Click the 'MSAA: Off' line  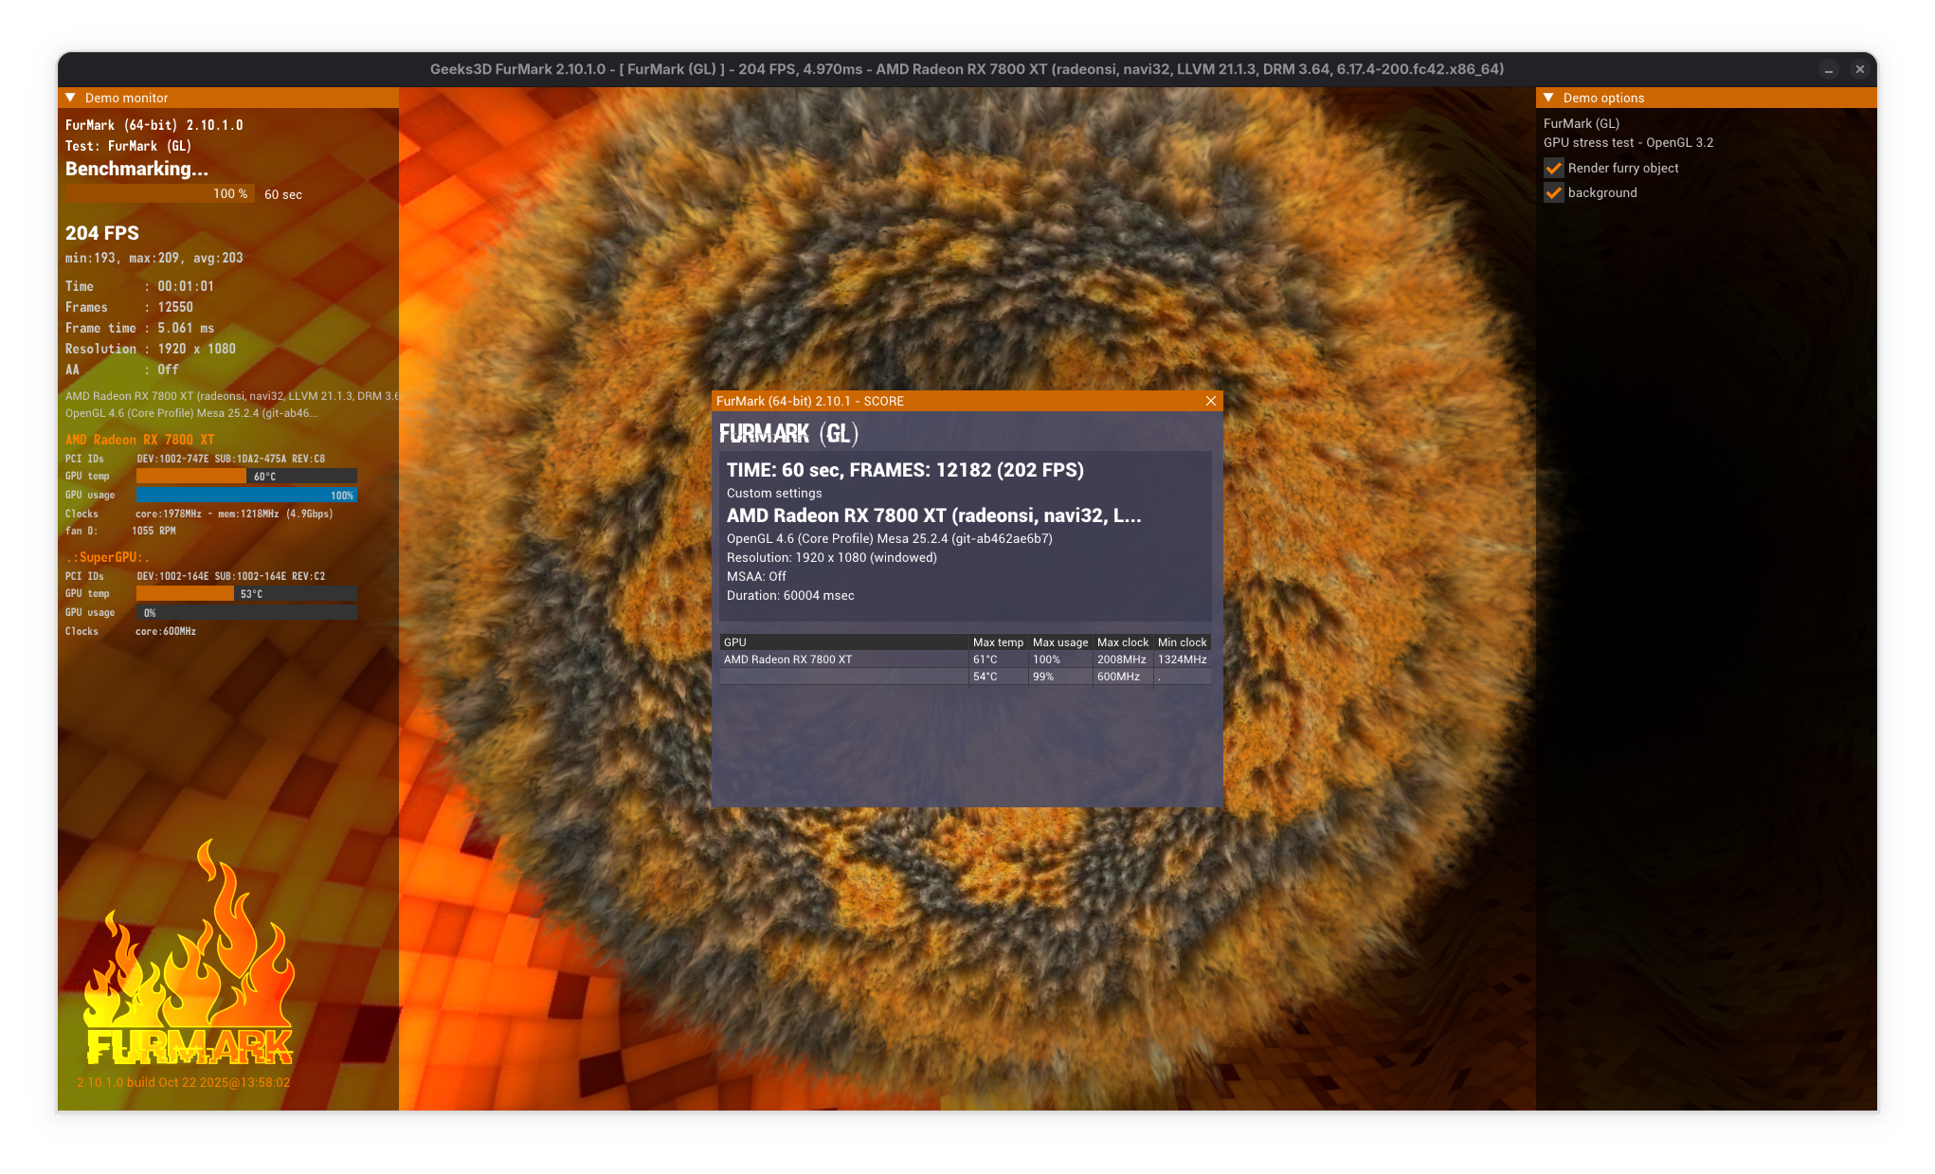(x=756, y=576)
